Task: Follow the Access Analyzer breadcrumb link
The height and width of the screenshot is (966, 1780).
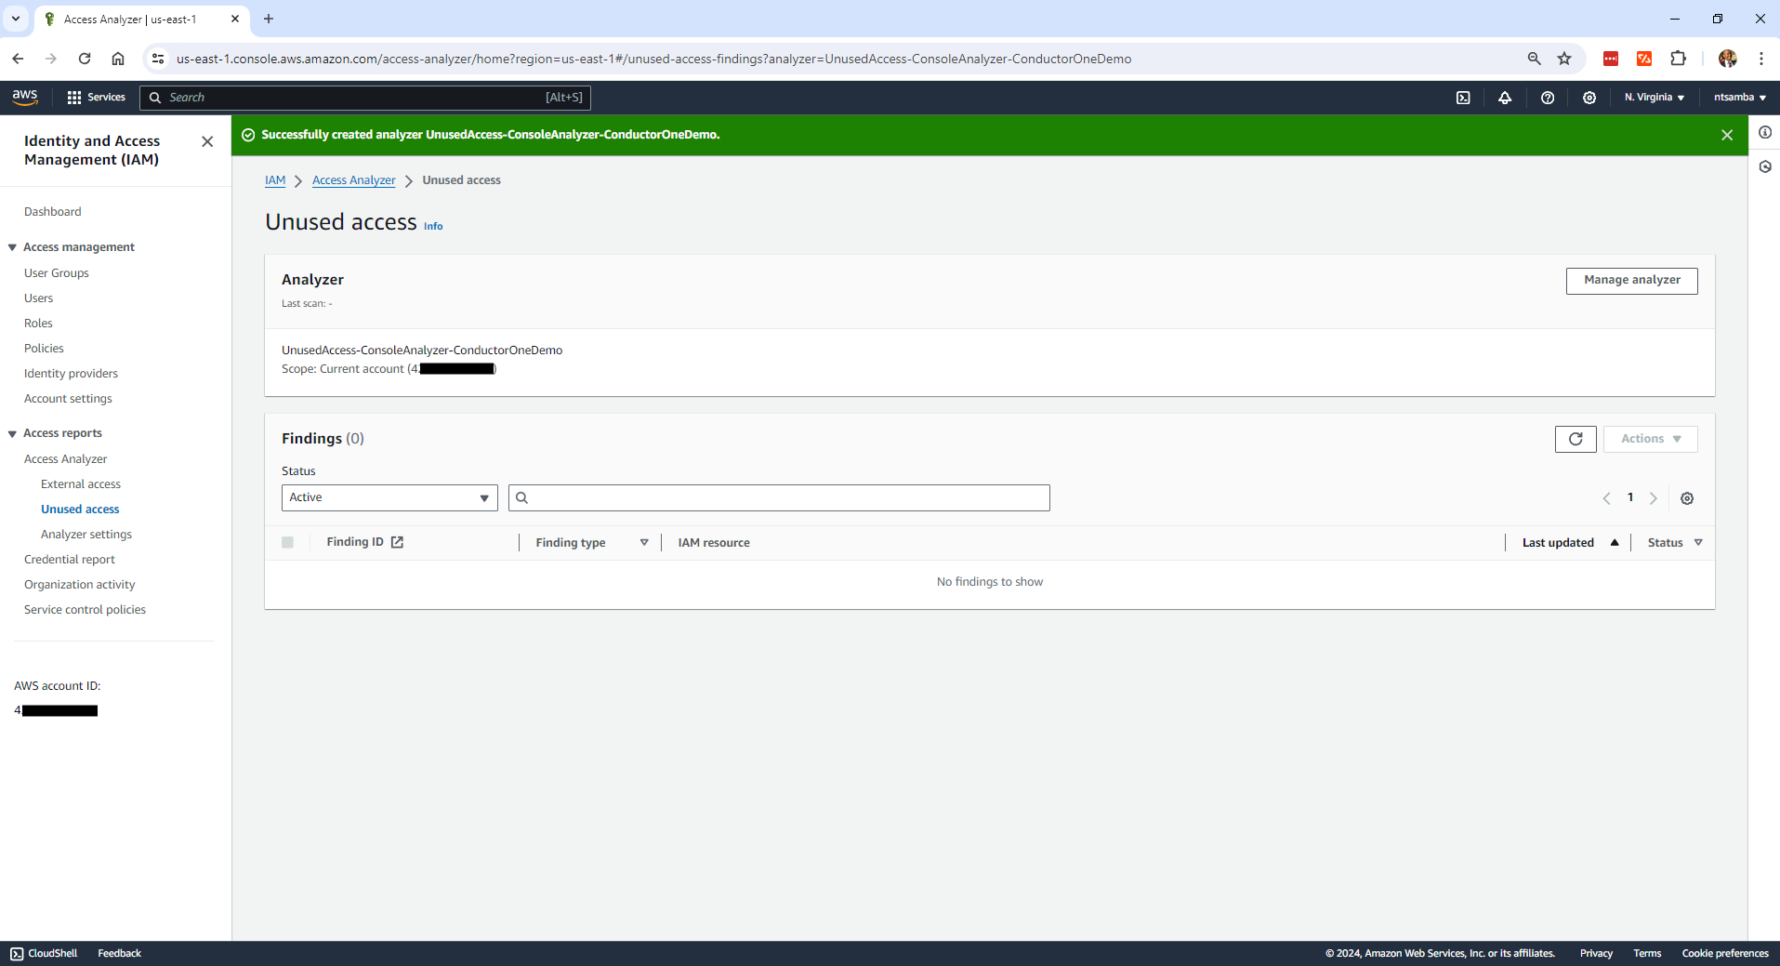Action: tap(353, 179)
